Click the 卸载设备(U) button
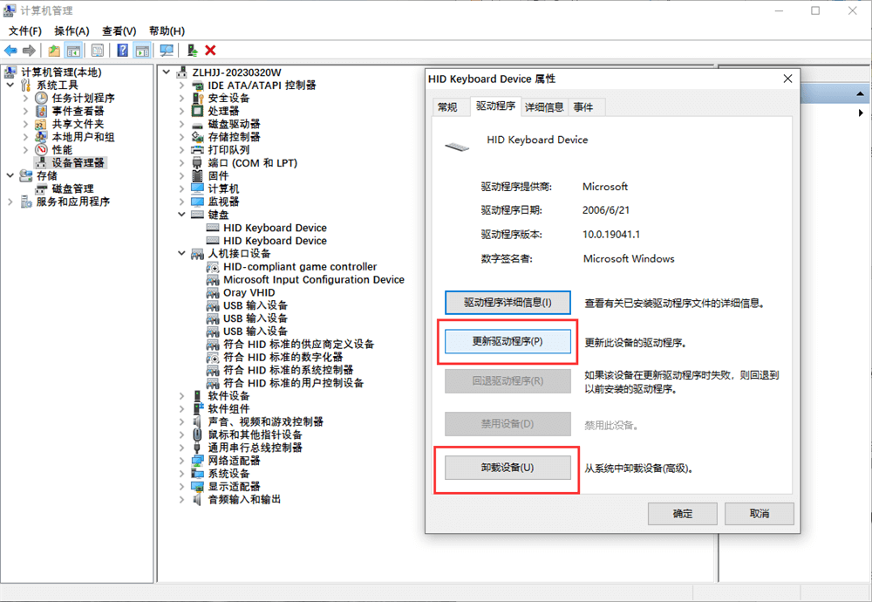Screen dimensions: 872x602 tap(508, 468)
